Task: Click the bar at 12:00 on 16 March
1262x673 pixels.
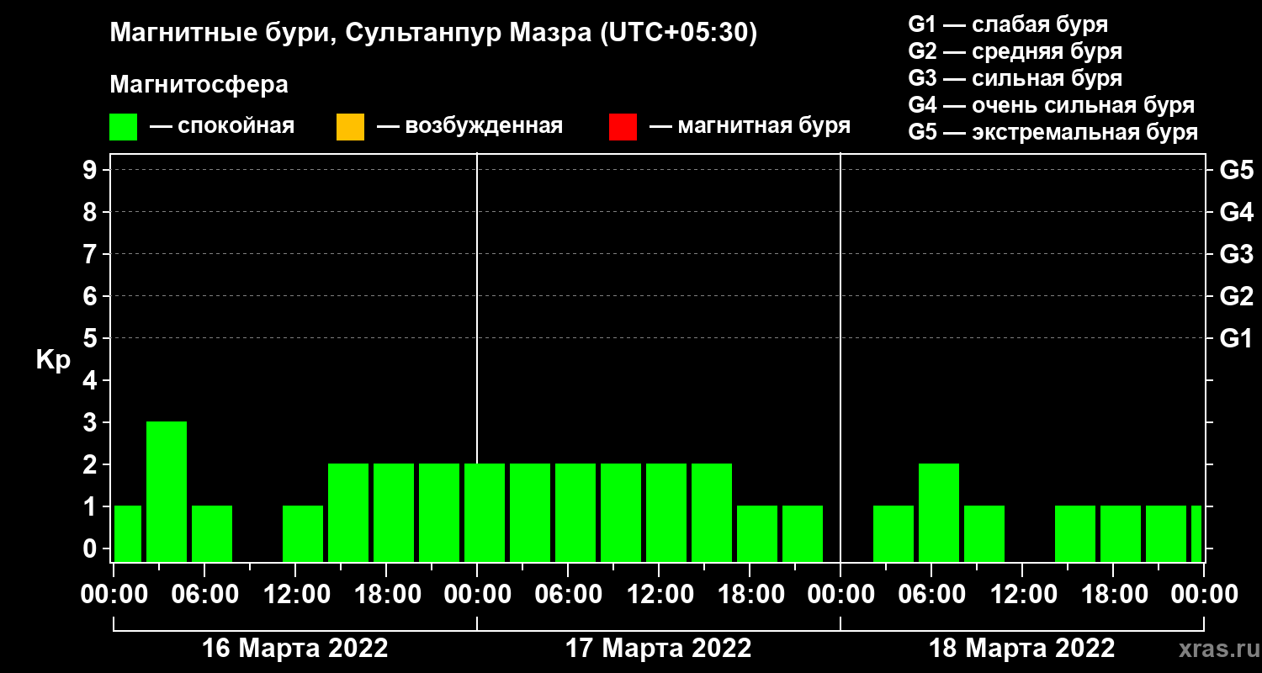Action: pyautogui.click(x=303, y=533)
